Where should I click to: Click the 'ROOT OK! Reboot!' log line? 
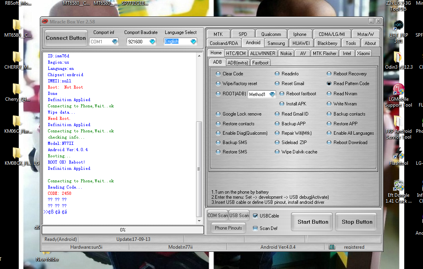point(66,162)
